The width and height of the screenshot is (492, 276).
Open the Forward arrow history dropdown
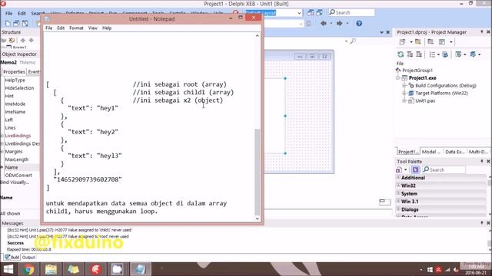click(x=347, y=24)
